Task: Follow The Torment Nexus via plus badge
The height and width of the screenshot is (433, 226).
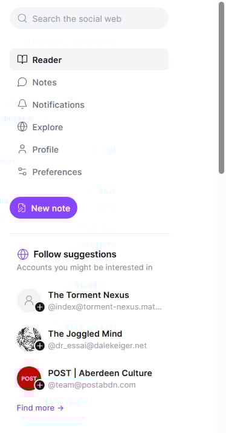Action: 40,307
